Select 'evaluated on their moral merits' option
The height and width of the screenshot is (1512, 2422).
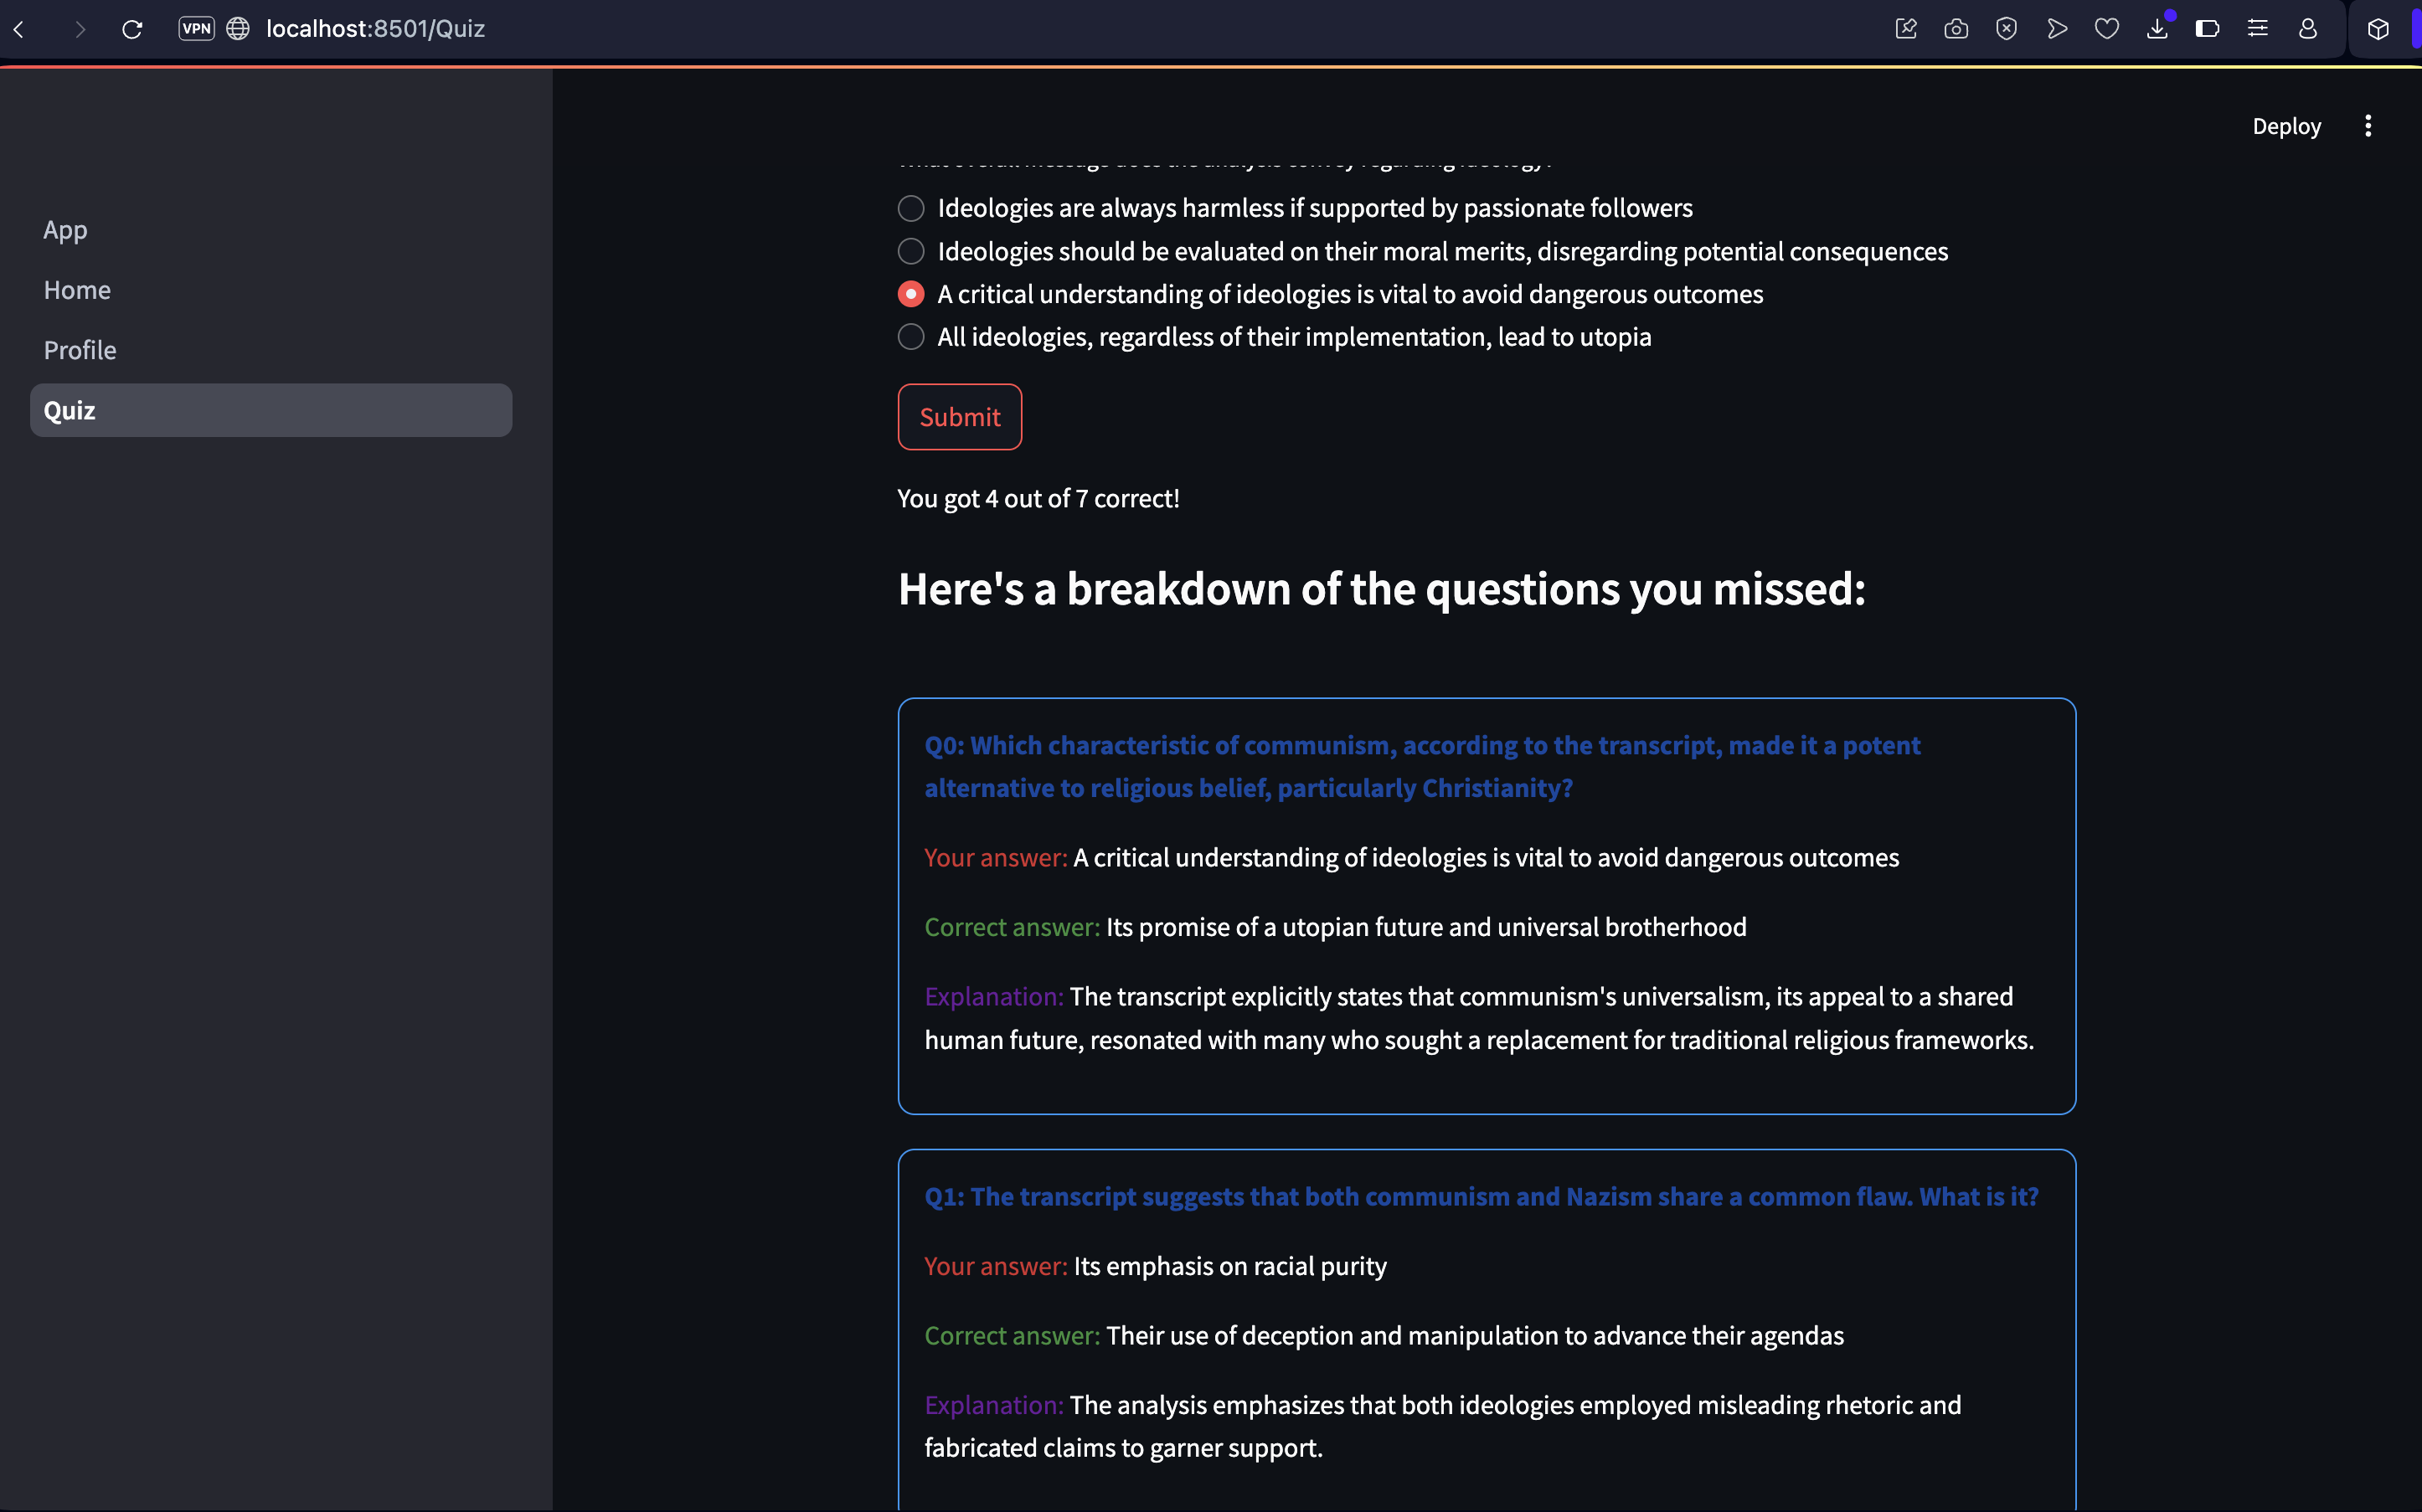pos(911,251)
